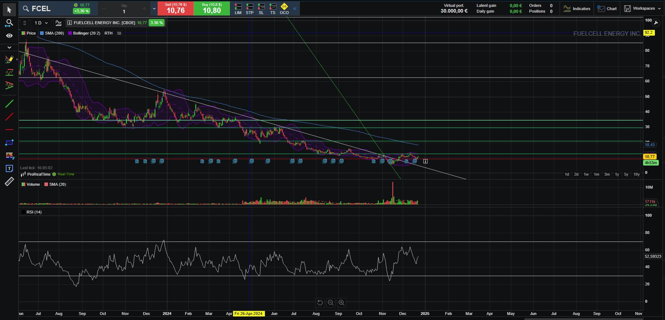
Task: Select the ruler measurement tool
Action: tap(9, 182)
